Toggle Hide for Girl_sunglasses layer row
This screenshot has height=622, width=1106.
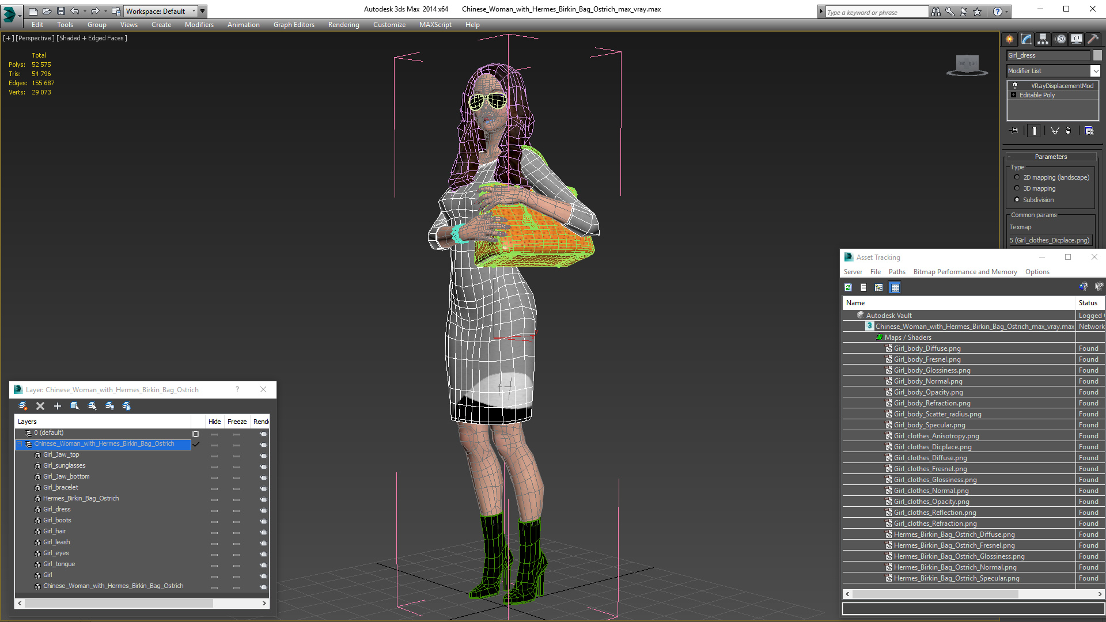(x=214, y=466)
